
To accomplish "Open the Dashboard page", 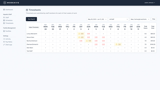I will [x=9, y=9].
